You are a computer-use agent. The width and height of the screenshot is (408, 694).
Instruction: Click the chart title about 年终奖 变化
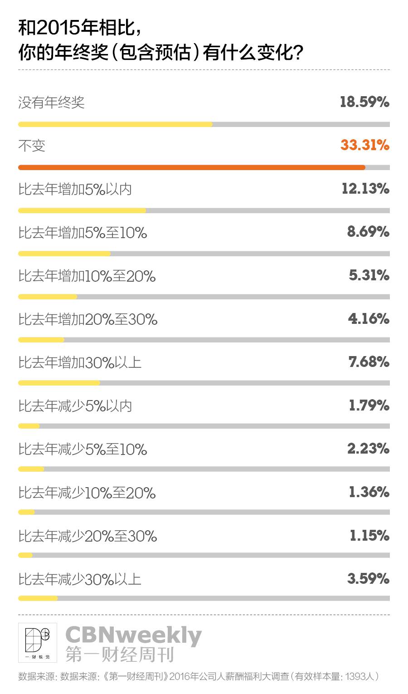point(161,41)
